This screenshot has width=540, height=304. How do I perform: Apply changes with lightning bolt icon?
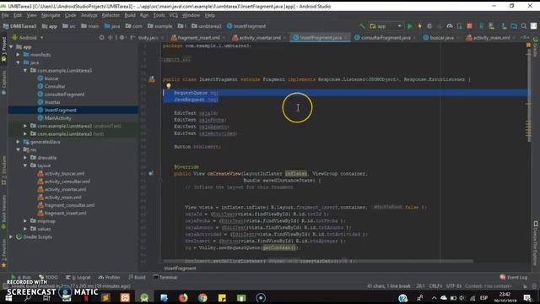click(x=420, y=26)
